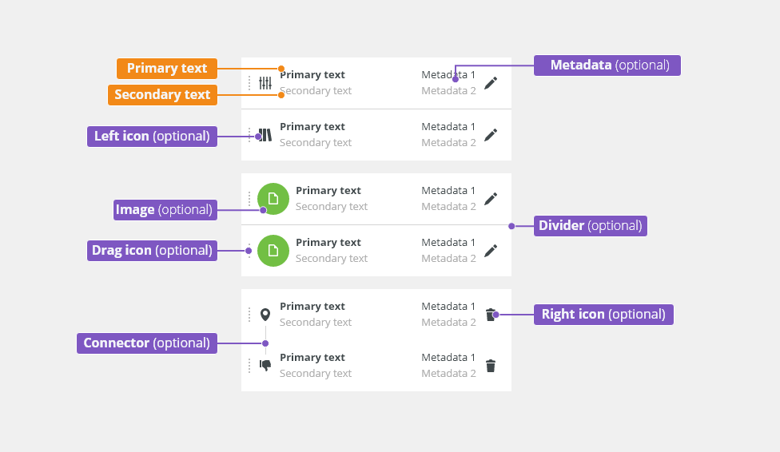This screenshot has width=780, height=452.
Task: Click the orange Secondary text label
Action: 162,95
